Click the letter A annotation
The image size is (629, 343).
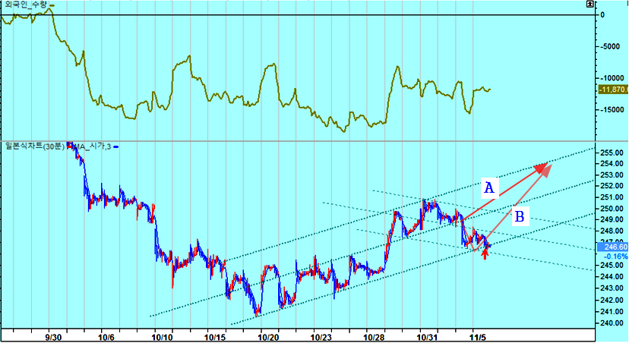490,187
